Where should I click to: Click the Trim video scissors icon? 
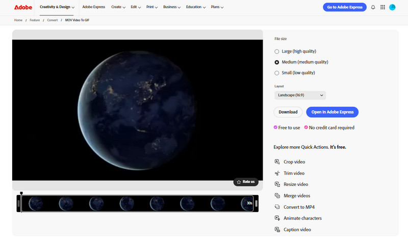(x=277, y=173)
